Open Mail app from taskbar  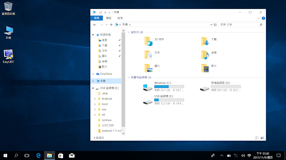coord(71,156)
